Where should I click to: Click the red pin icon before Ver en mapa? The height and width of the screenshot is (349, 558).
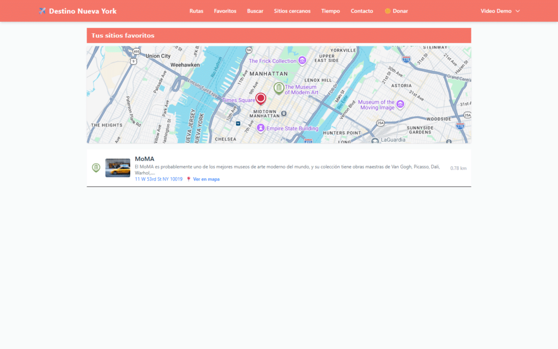(x=187, y=178)
